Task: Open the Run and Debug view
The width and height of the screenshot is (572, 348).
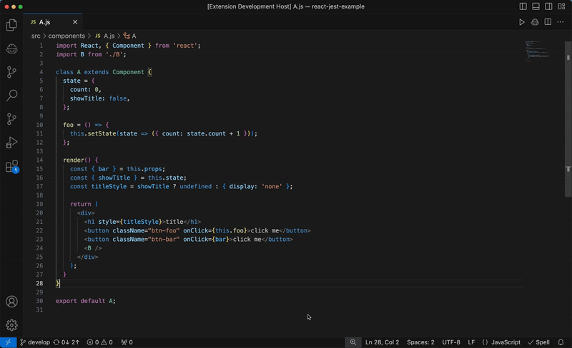Action: click(x=11, y=143)
